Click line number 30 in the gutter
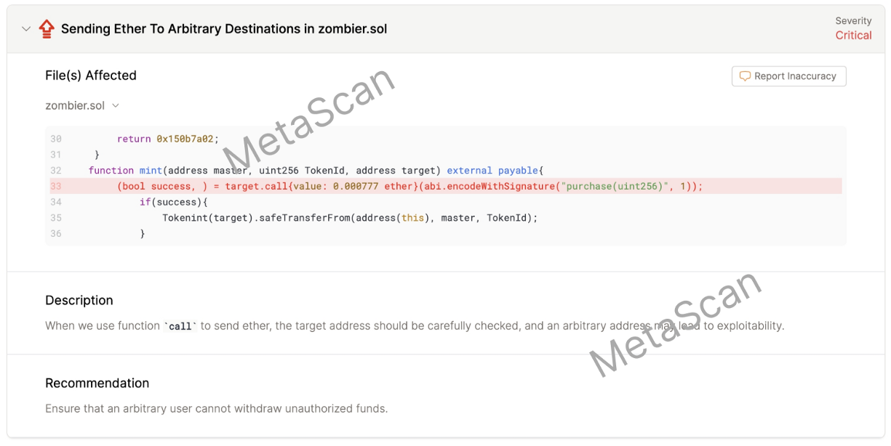The height and width of the screenshot is (446, 891). [56, 139]
